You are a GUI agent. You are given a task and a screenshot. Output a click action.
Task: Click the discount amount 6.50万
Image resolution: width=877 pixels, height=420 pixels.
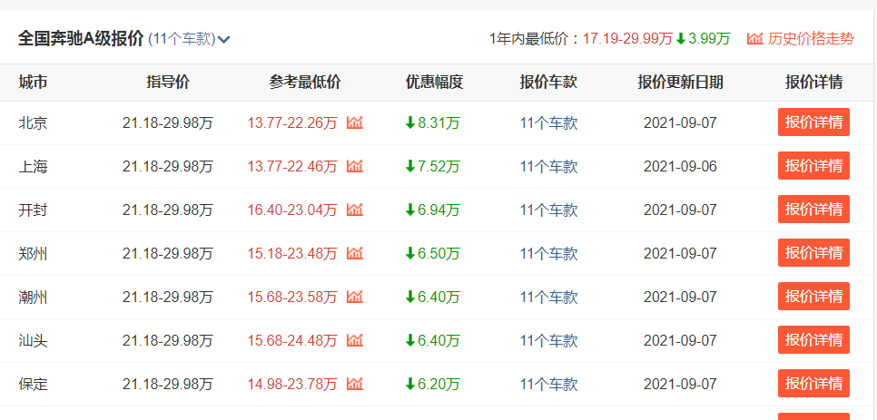click(439, 254)
